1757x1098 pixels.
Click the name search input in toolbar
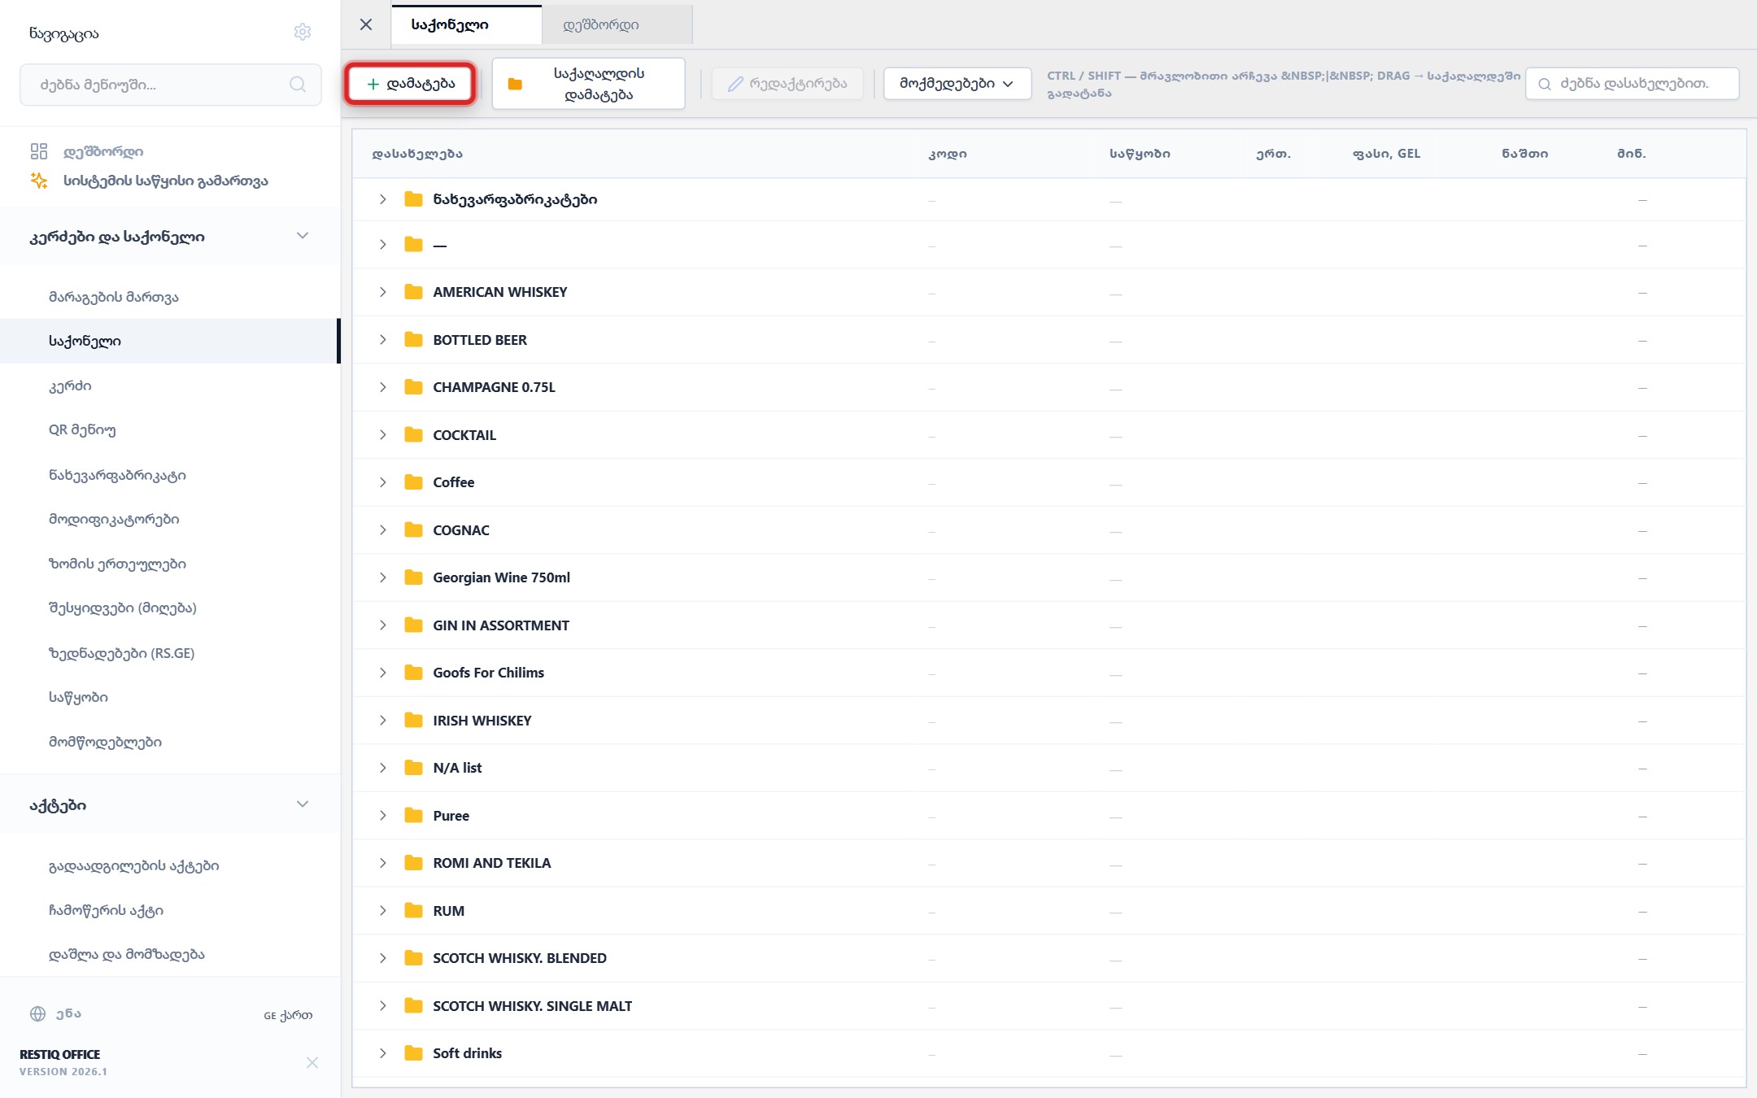coord(1632,84)
